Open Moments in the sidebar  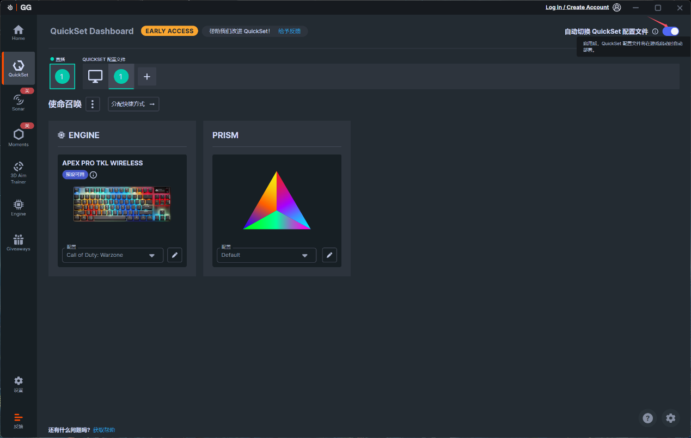pos(19,137)
